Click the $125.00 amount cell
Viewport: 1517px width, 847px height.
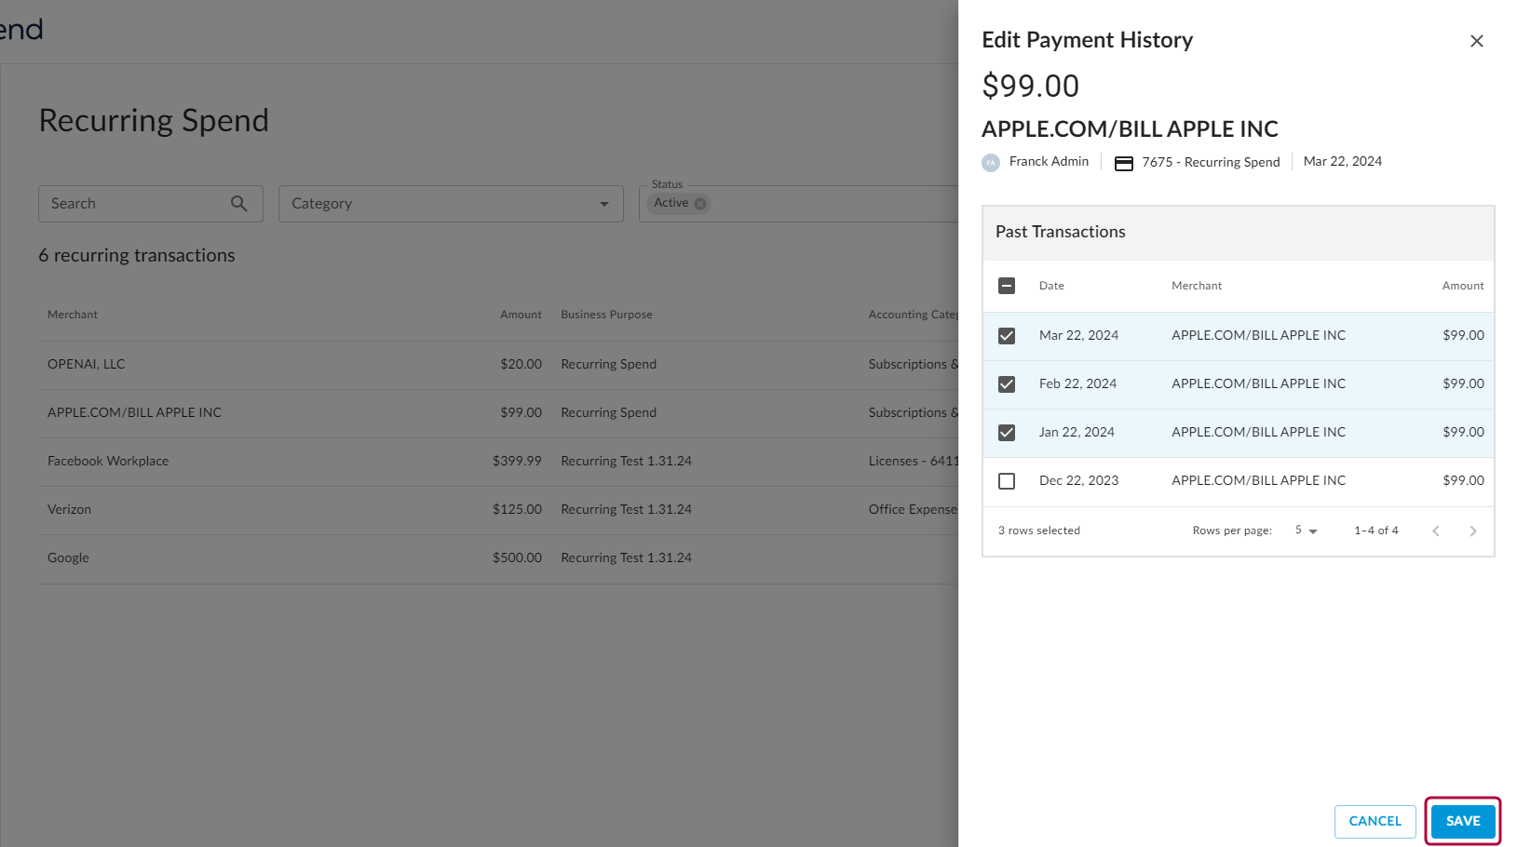click(517, 509)
